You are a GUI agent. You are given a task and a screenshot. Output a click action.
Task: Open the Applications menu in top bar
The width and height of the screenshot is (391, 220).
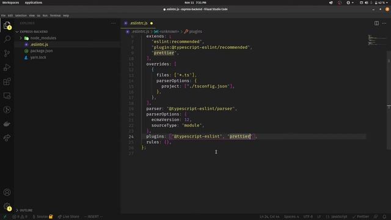(34, 2)
